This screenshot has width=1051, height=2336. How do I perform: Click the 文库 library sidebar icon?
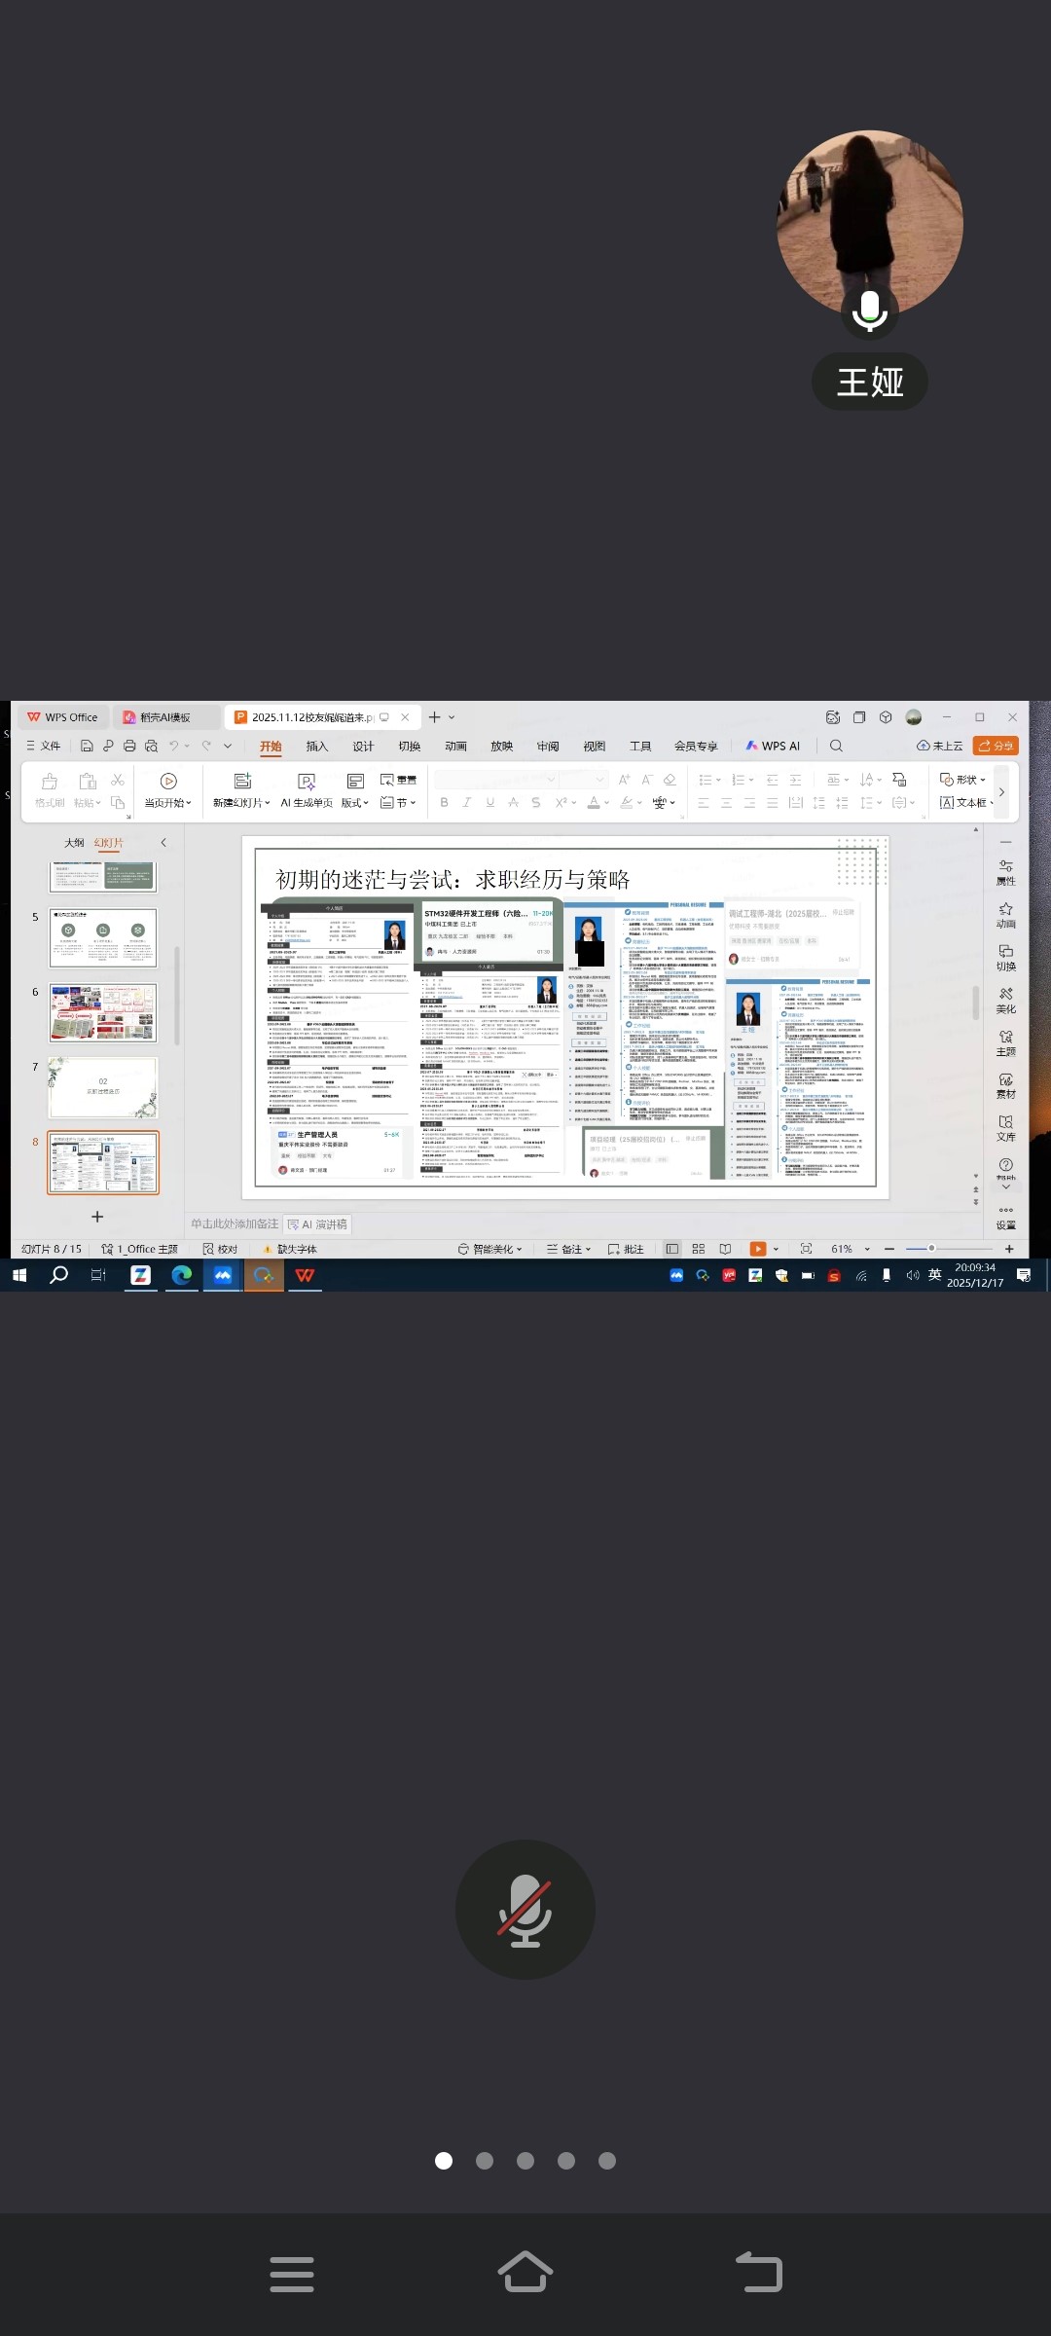1005,1127
